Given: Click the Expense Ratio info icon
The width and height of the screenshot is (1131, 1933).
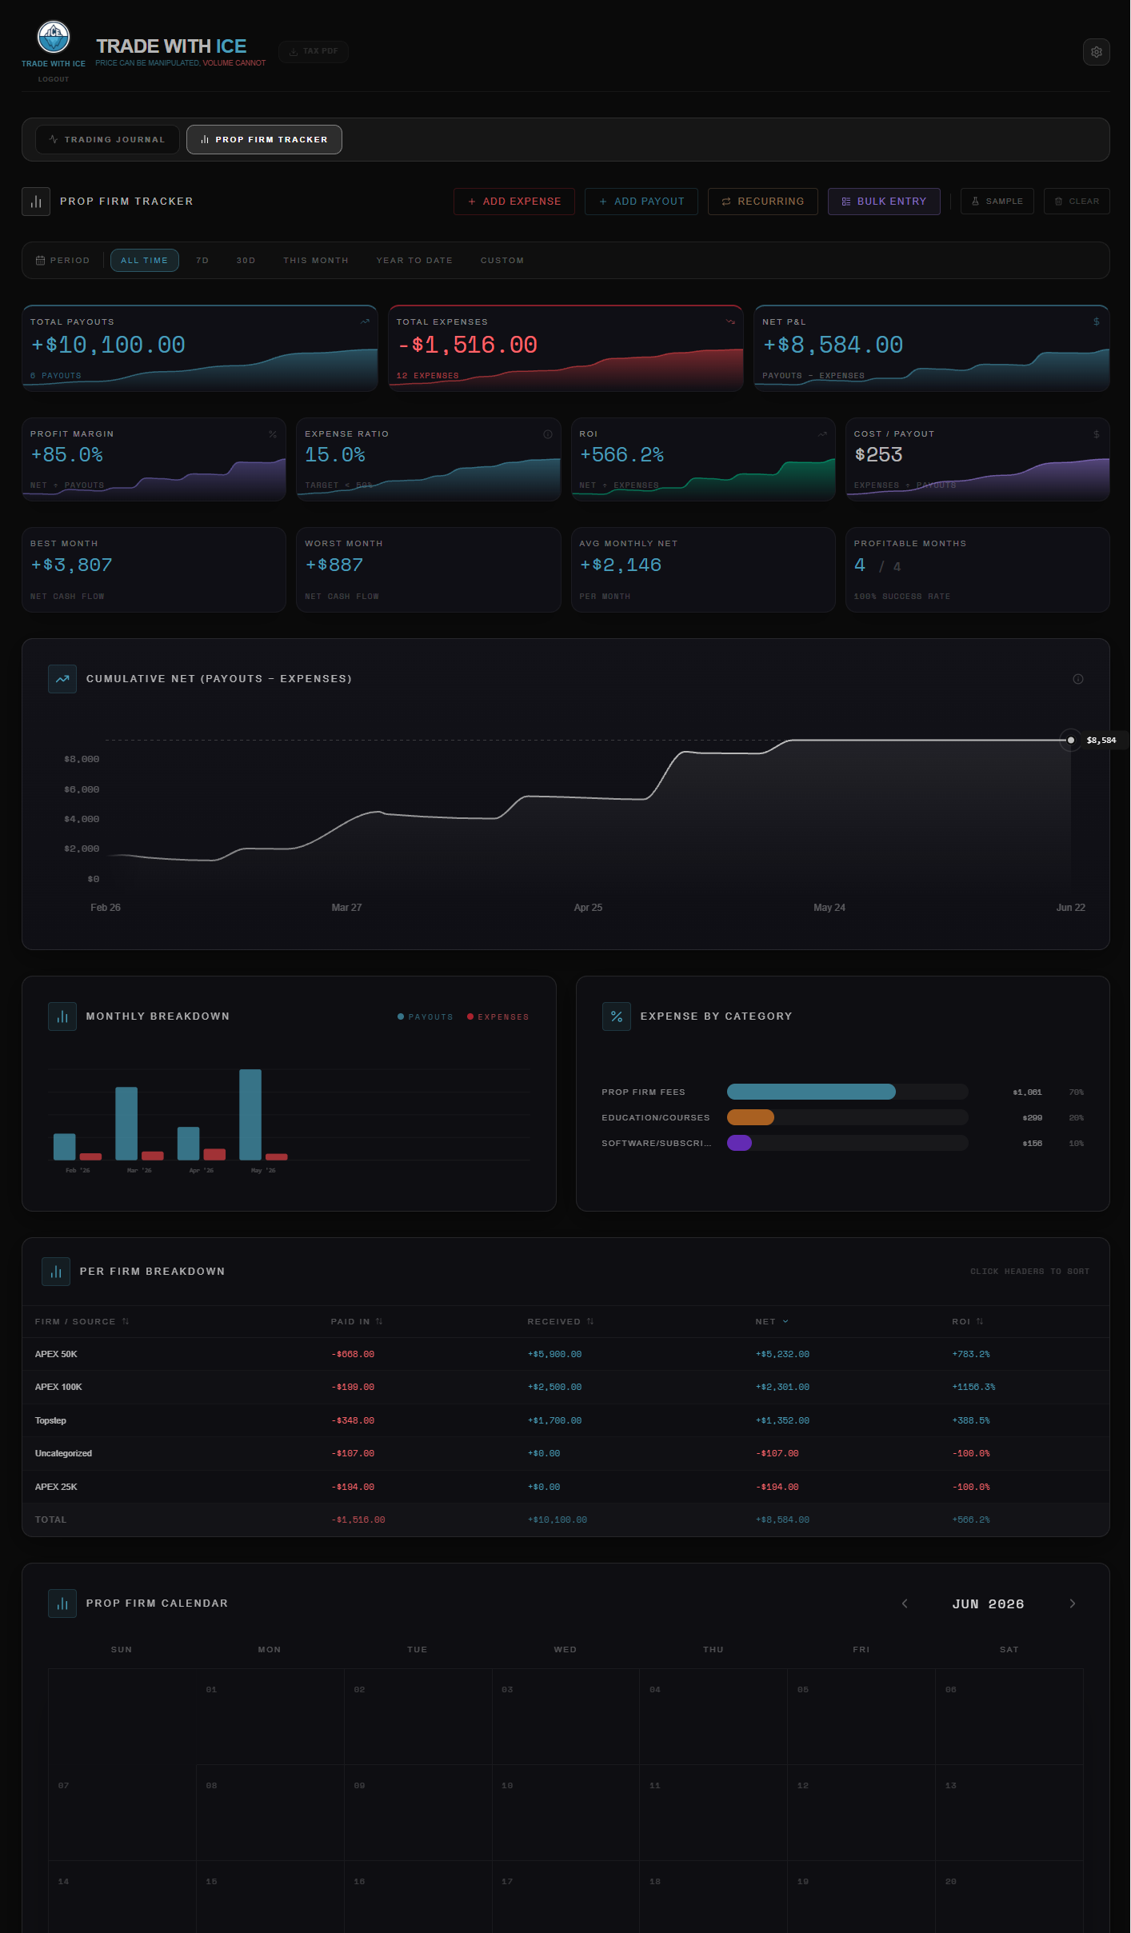Looking at the screenshot, I should point(548,434).
